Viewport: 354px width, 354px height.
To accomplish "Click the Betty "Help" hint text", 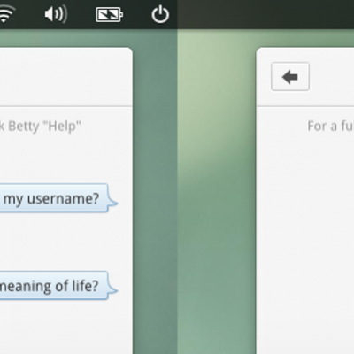I will coord(41,127).
